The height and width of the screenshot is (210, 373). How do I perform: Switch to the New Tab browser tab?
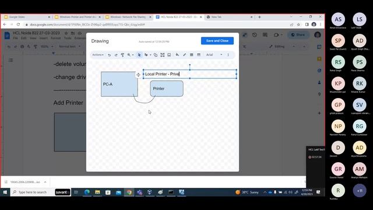tap(229, 17)
